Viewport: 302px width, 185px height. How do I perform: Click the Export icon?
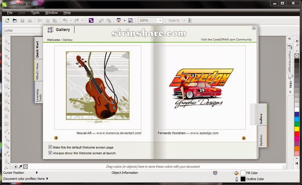click(109, 20)
